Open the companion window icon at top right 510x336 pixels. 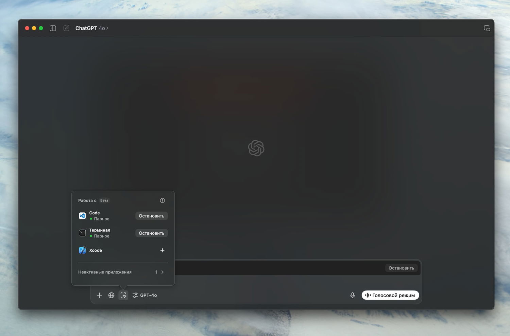(x=487, y=28)
